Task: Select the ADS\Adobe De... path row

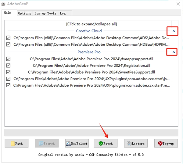Action: pyautogui.click(x=91, y=38)
